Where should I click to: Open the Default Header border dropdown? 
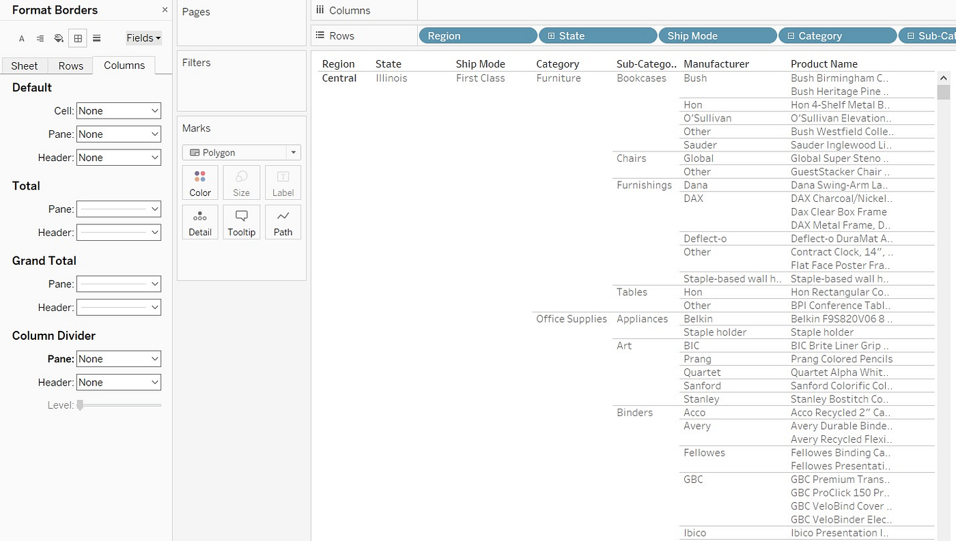tap(119, 157)
